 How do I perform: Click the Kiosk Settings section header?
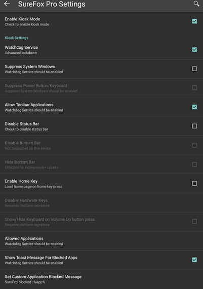[x=17, y=38]
